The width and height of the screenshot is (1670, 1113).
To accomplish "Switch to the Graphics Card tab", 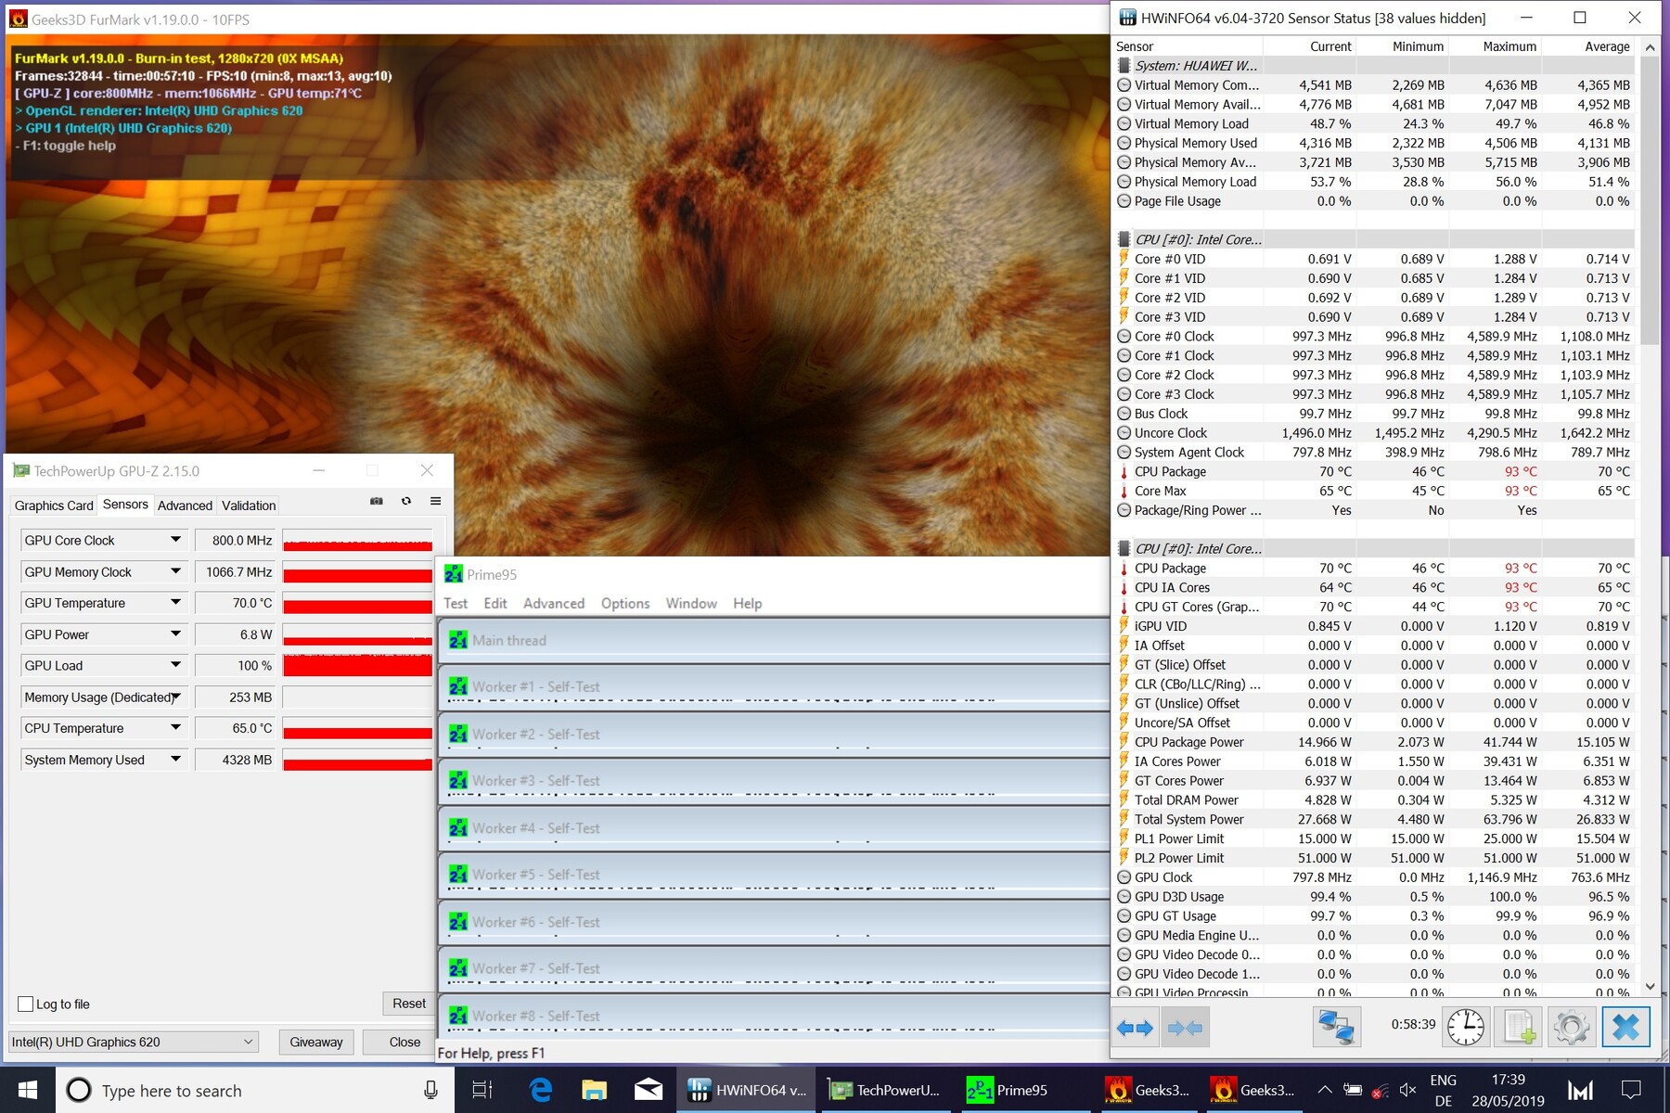I will coord(54,505).
